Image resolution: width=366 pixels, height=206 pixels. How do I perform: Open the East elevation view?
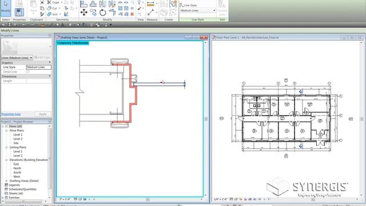coord(16,164)
